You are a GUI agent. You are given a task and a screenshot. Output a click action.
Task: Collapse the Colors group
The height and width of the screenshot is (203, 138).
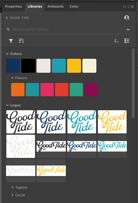[7, 54]
